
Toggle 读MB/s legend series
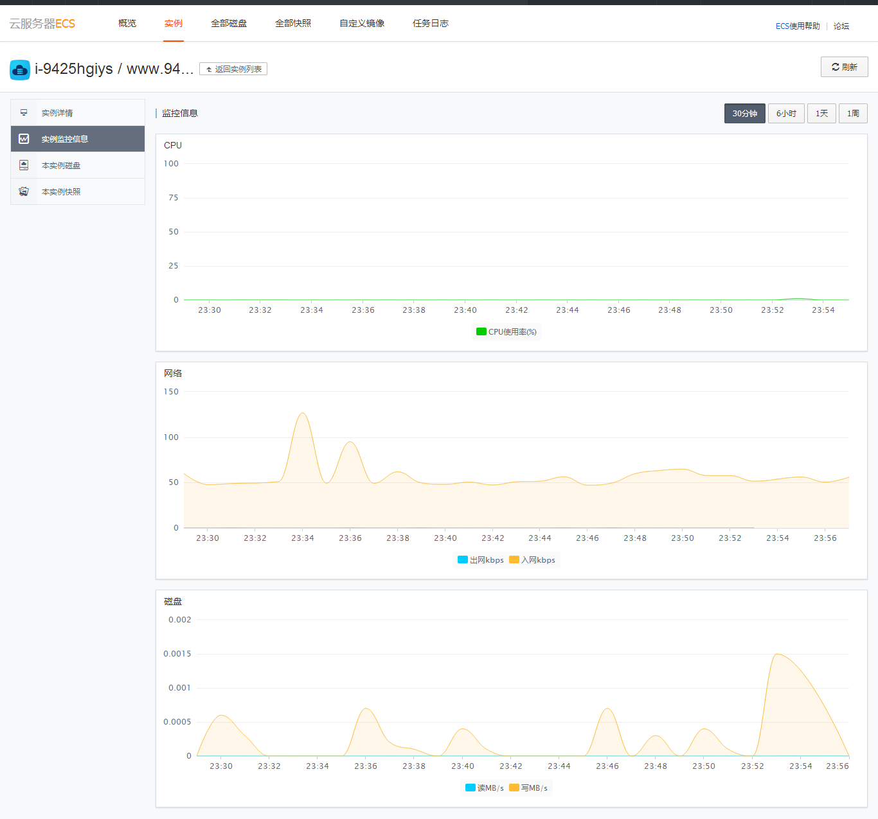click(485, 788)
